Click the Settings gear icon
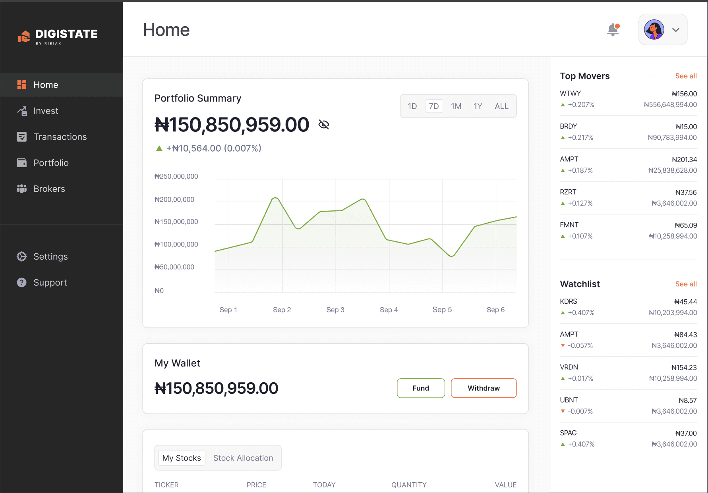This screenshot has width=708, height=493. [22, 256]
